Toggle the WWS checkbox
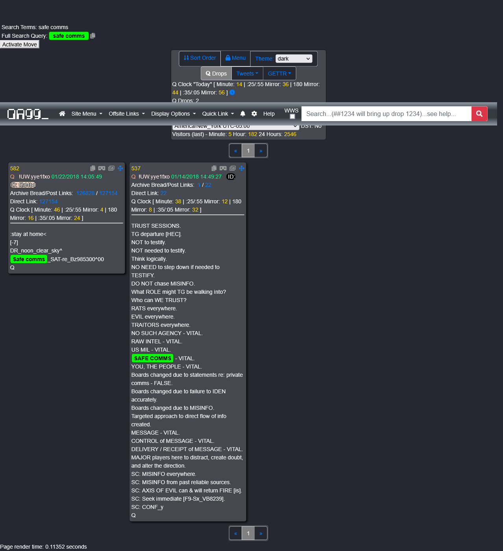The height and width of the screenshot is (551, 503). [x=292, y=117]
